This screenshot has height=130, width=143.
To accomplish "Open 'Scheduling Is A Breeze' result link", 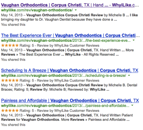I will point(70,70).
